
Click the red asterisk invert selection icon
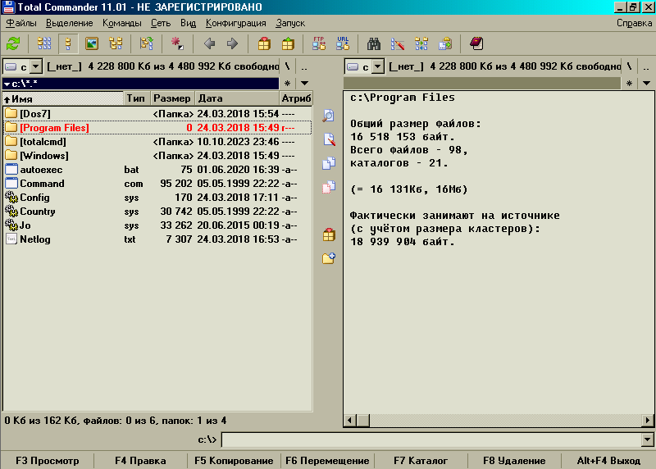point(177,43)
